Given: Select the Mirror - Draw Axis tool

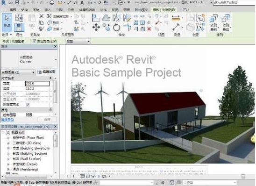Looking at the screenshot, I should pos(127,18).
